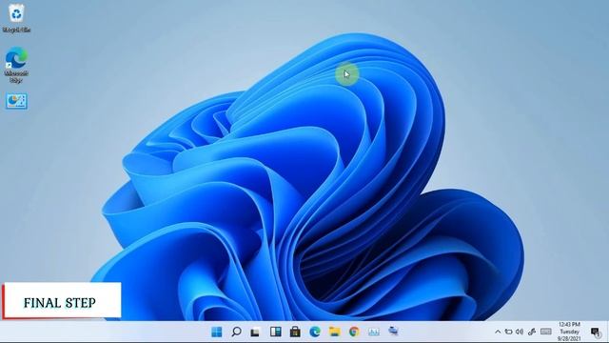Open the networked computers app on taskbar
The image size is (609, 343).
pos(393,331)
